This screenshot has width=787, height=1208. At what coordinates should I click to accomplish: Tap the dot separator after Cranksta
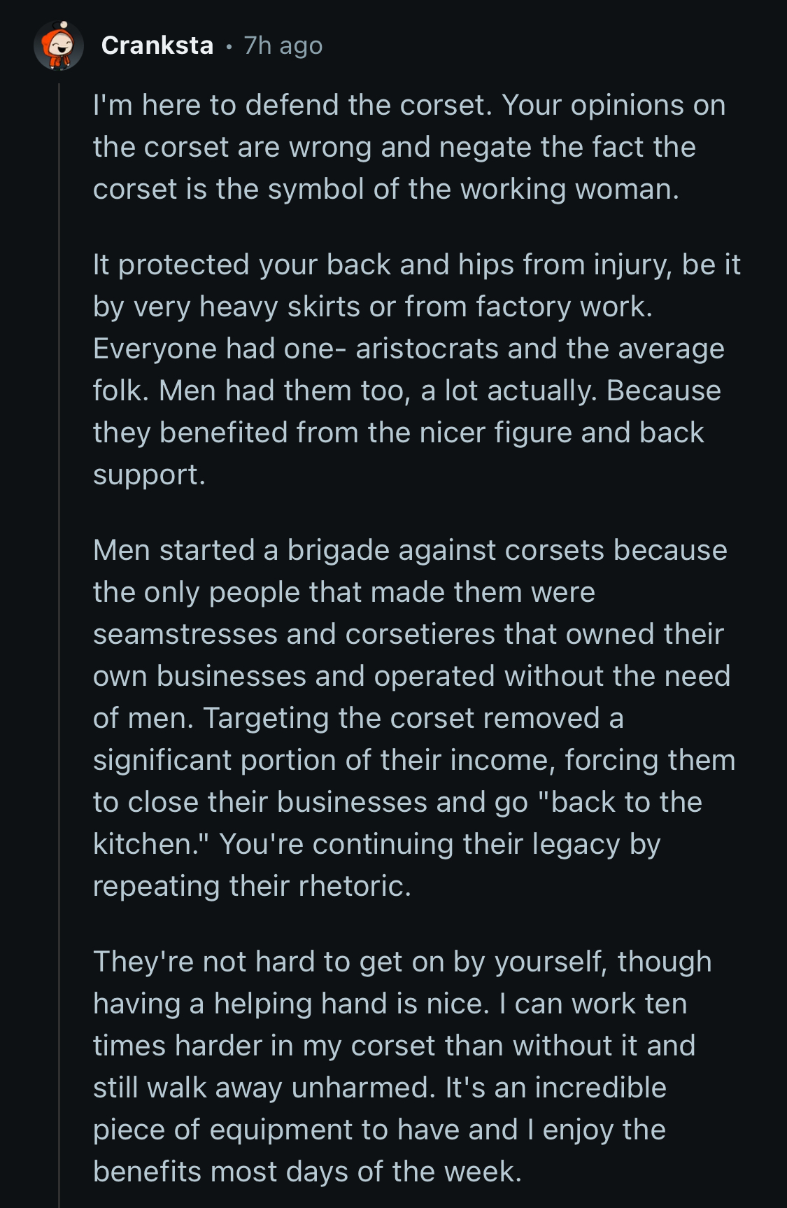click(229, 47)
